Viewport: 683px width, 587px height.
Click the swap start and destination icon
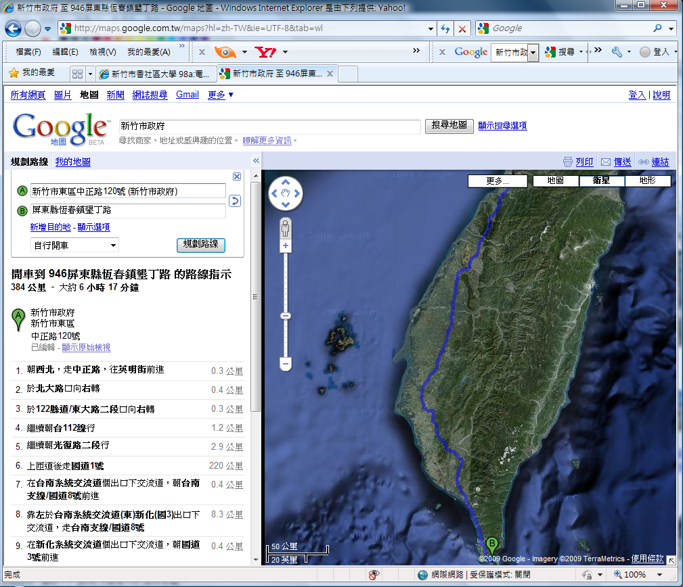235,201
